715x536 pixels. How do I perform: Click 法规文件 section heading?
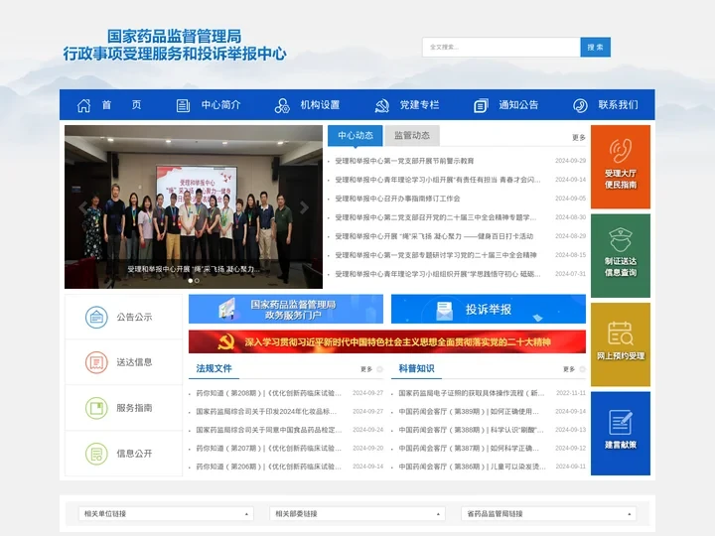214,368
